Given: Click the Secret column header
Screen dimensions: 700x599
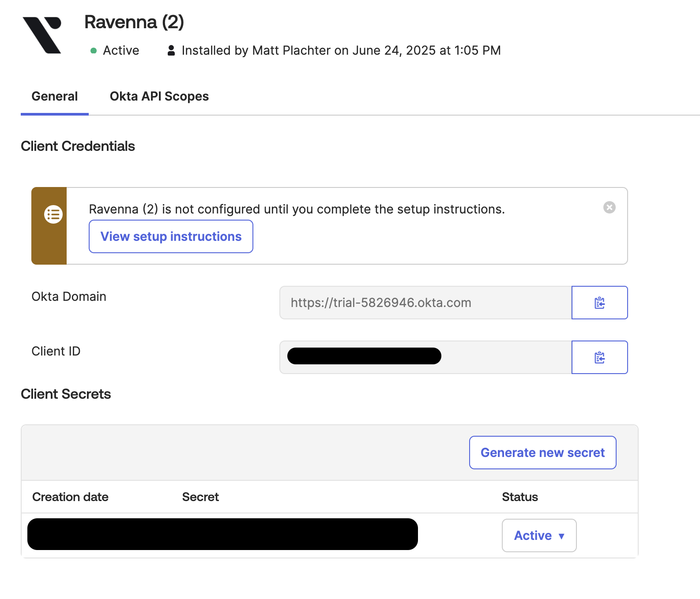Looking at the screenshot, I should (200, 497).
